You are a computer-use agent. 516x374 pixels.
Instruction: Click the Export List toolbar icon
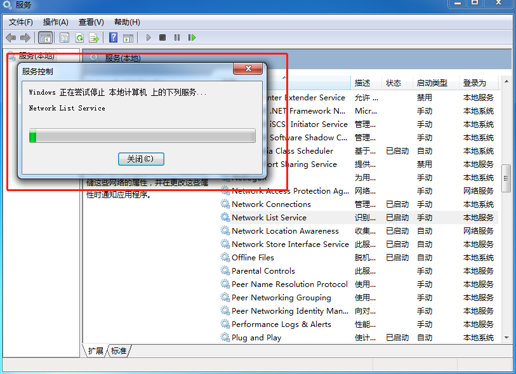pyautogui.click(x=94, y=37)
